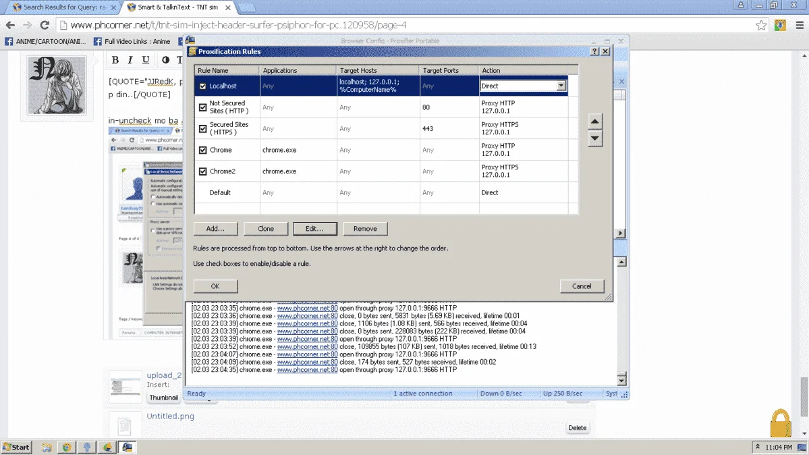Open the download extension icon in toolbar
This screenshot has width=809, height=455.
pos(780,25)
